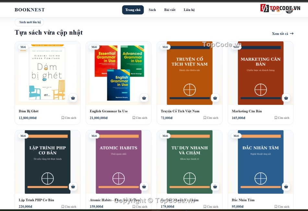Open the Trang chủ tab
The height and width of the screenshot is (211, 308).
coord(133,10)
